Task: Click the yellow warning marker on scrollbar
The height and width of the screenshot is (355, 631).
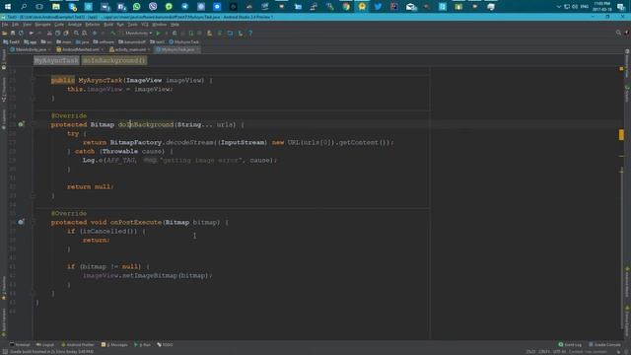Action: [621, 134]
